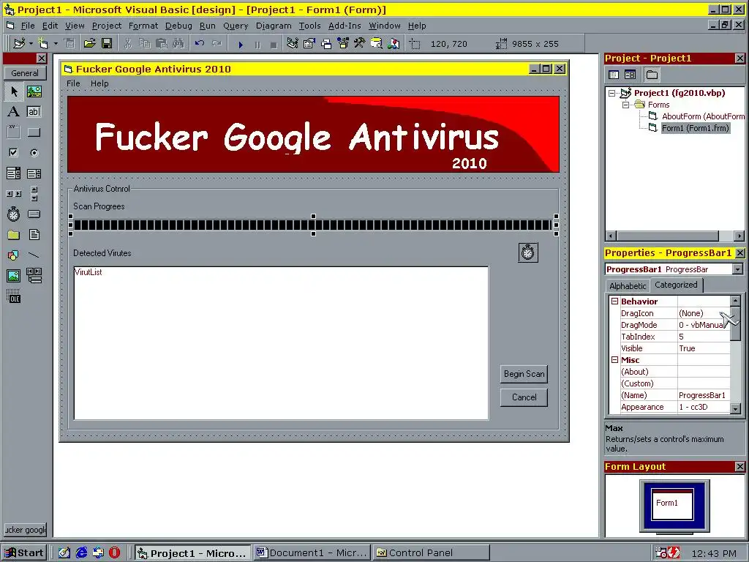
Task: Select the Label control tool
Action: [14, 112]
